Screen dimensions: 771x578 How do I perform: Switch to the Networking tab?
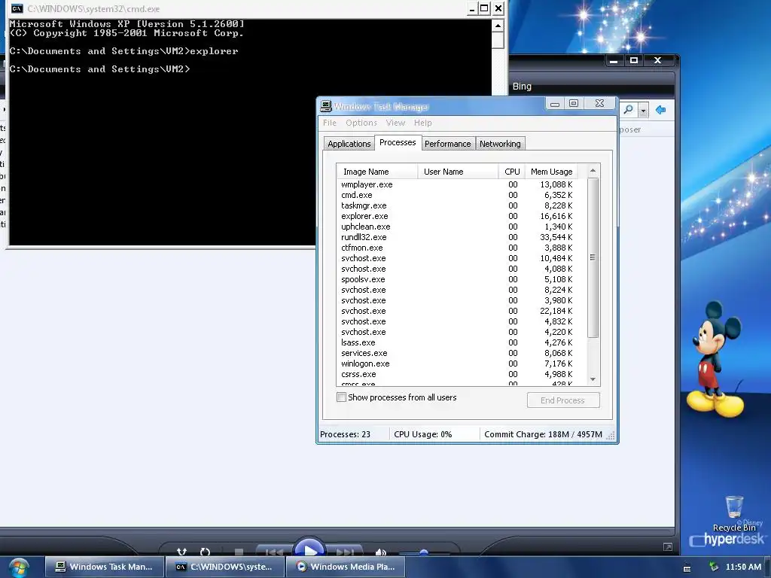pyautogui.click(x=500, y=144)
